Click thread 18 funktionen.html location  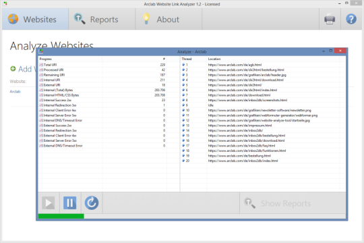(247, 151)
